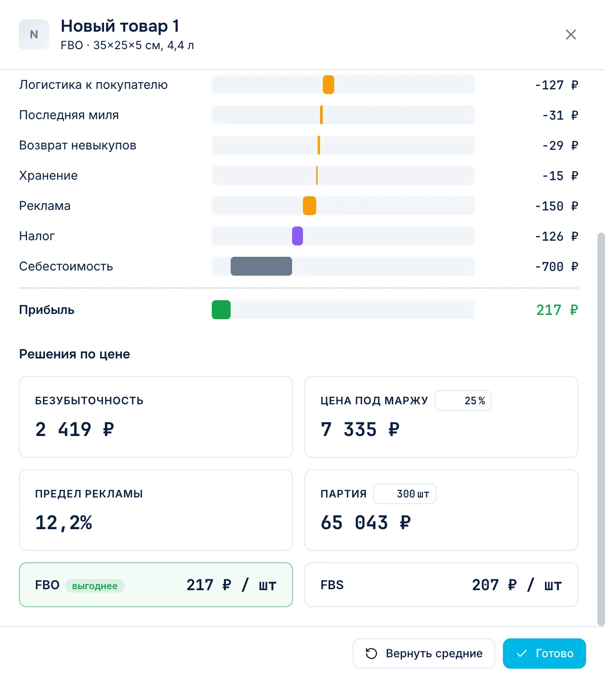Select the FBO выгоднее card
The image size is (605, 680).
point(156,585)
